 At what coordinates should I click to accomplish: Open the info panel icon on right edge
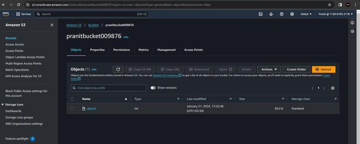pos(352,23)
